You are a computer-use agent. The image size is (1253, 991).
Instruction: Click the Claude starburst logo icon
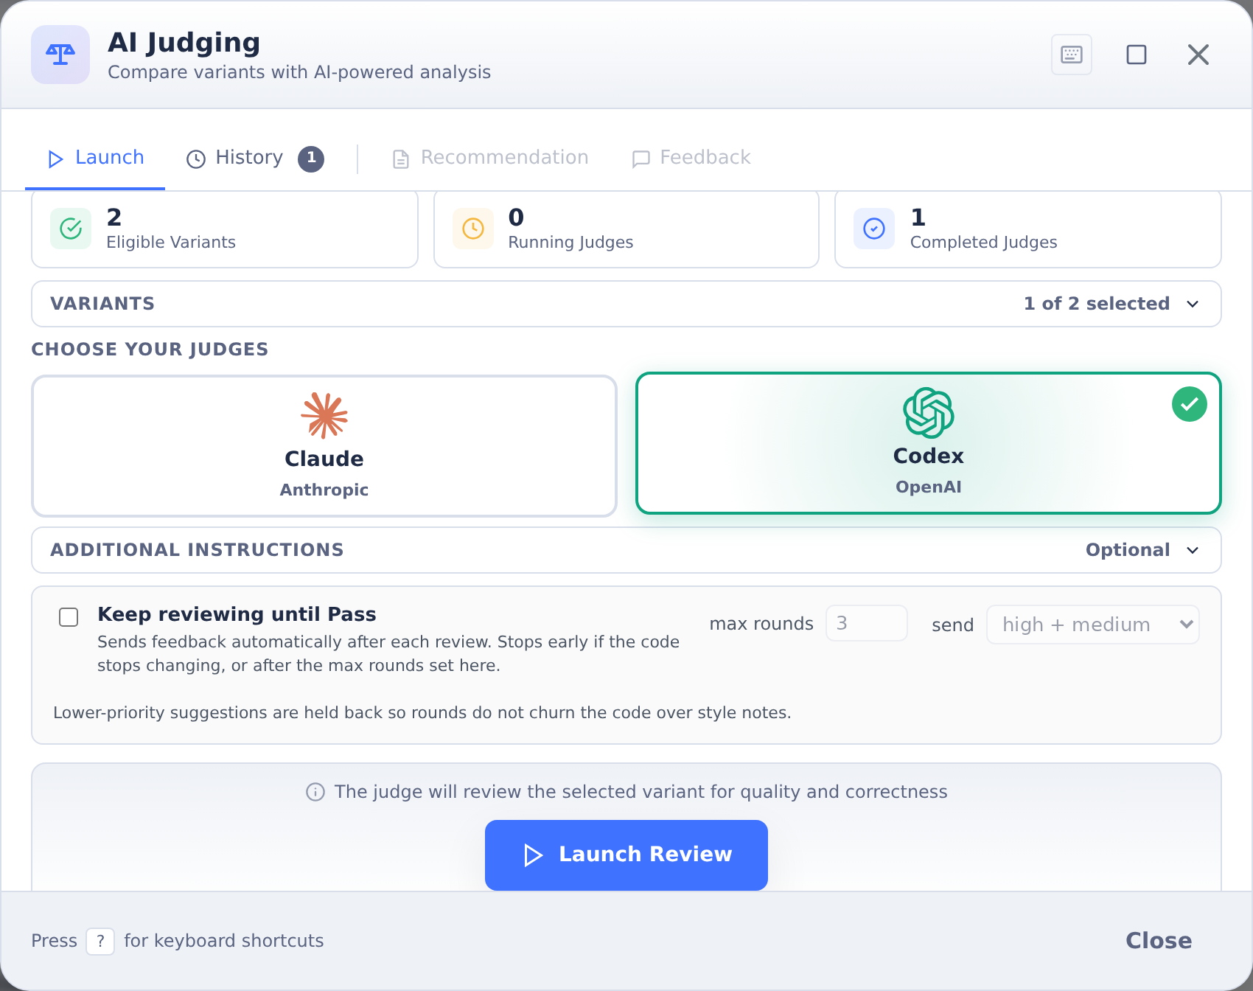(x=324, y=415)
